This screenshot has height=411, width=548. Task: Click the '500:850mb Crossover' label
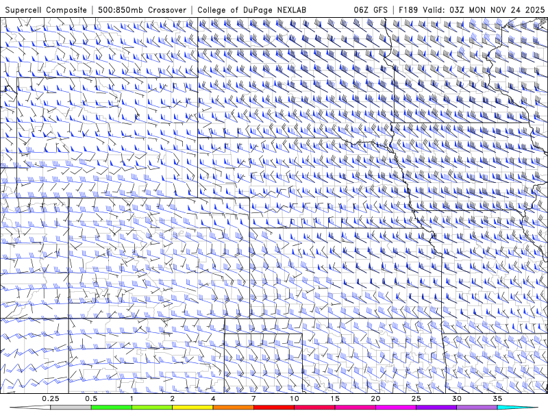pos(142,10)
